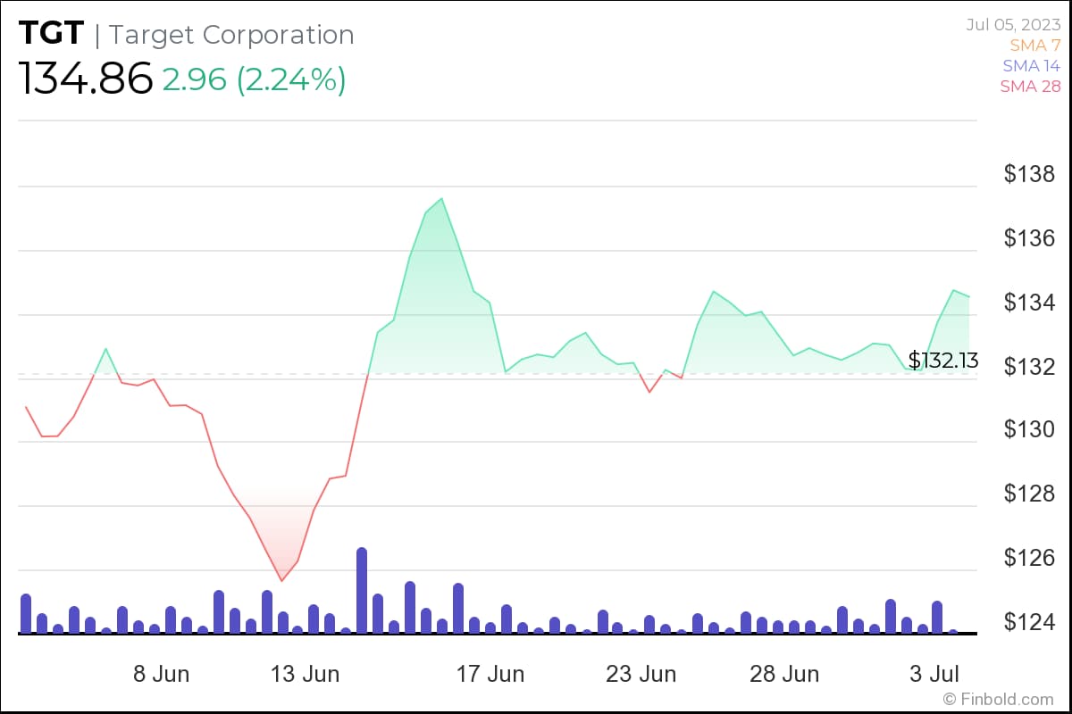Select the Target Corporation company name
This screenshot has height=714, width=1072.
tap(231, 36)
